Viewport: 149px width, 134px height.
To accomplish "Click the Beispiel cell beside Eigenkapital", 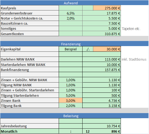I will coord(70,49).
